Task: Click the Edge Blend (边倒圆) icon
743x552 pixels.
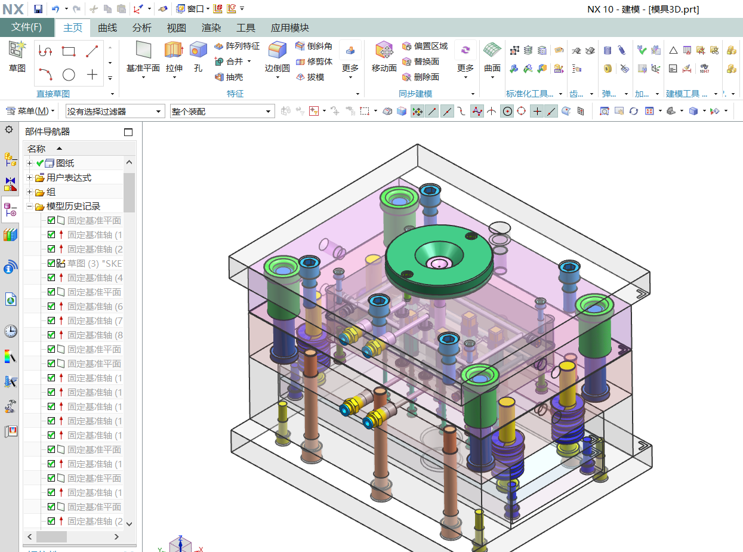Action: [x=278, y=50]
